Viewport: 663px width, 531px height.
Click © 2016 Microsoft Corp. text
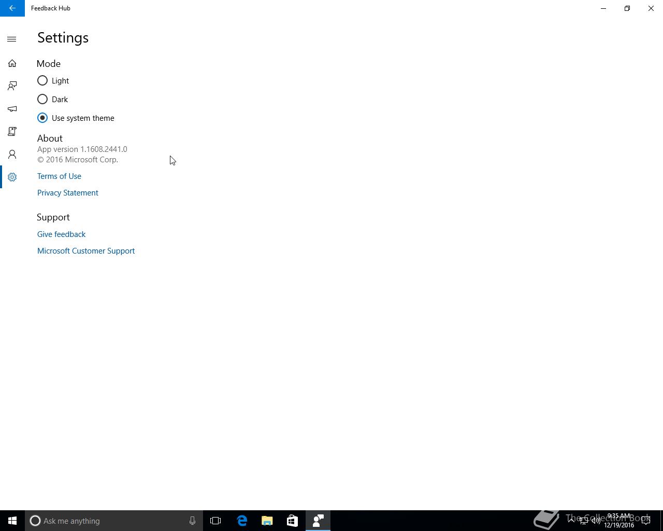[x=78, y=160]
